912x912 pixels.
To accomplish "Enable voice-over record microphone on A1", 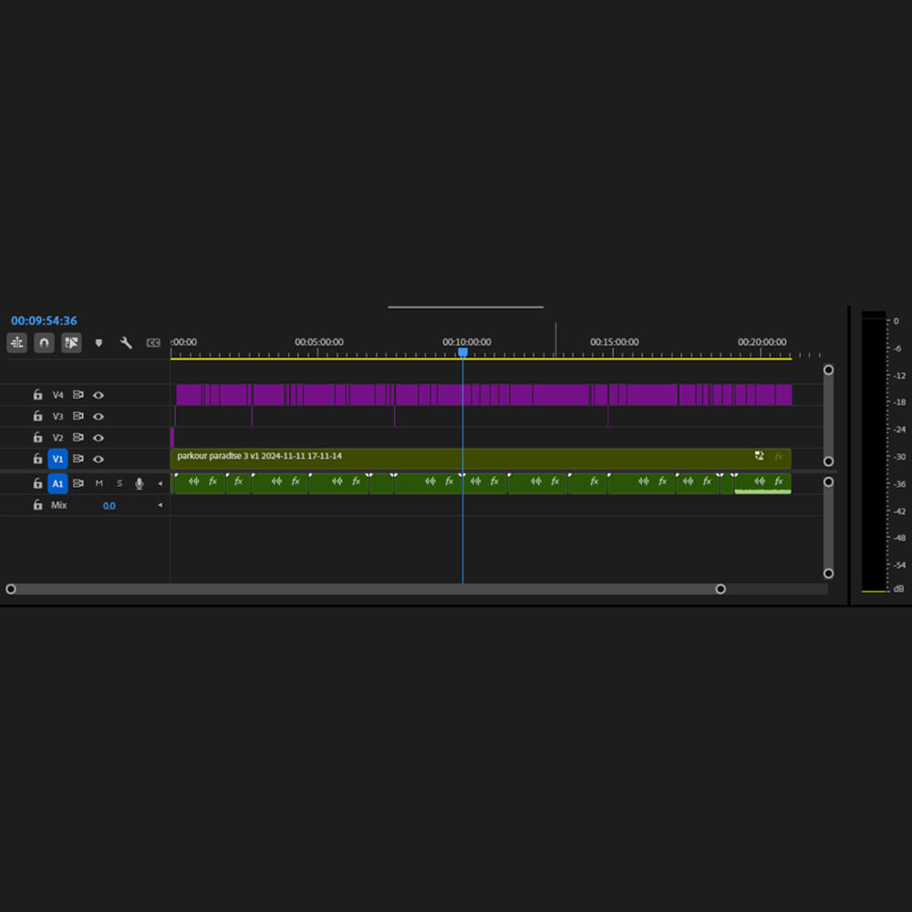I will pyautogui.click(x=140, y=483).
